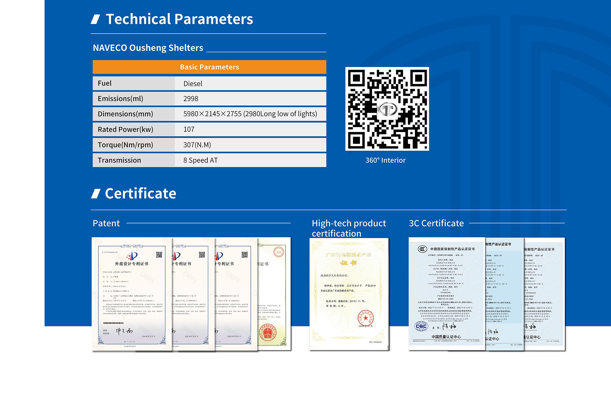The height and width of the screenshot is (408, 611).
Task: Click the 'Patent' subsection label
Action: click(x=106, y=223)
